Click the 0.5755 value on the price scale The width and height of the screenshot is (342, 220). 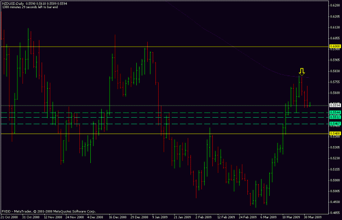[335, 82]
